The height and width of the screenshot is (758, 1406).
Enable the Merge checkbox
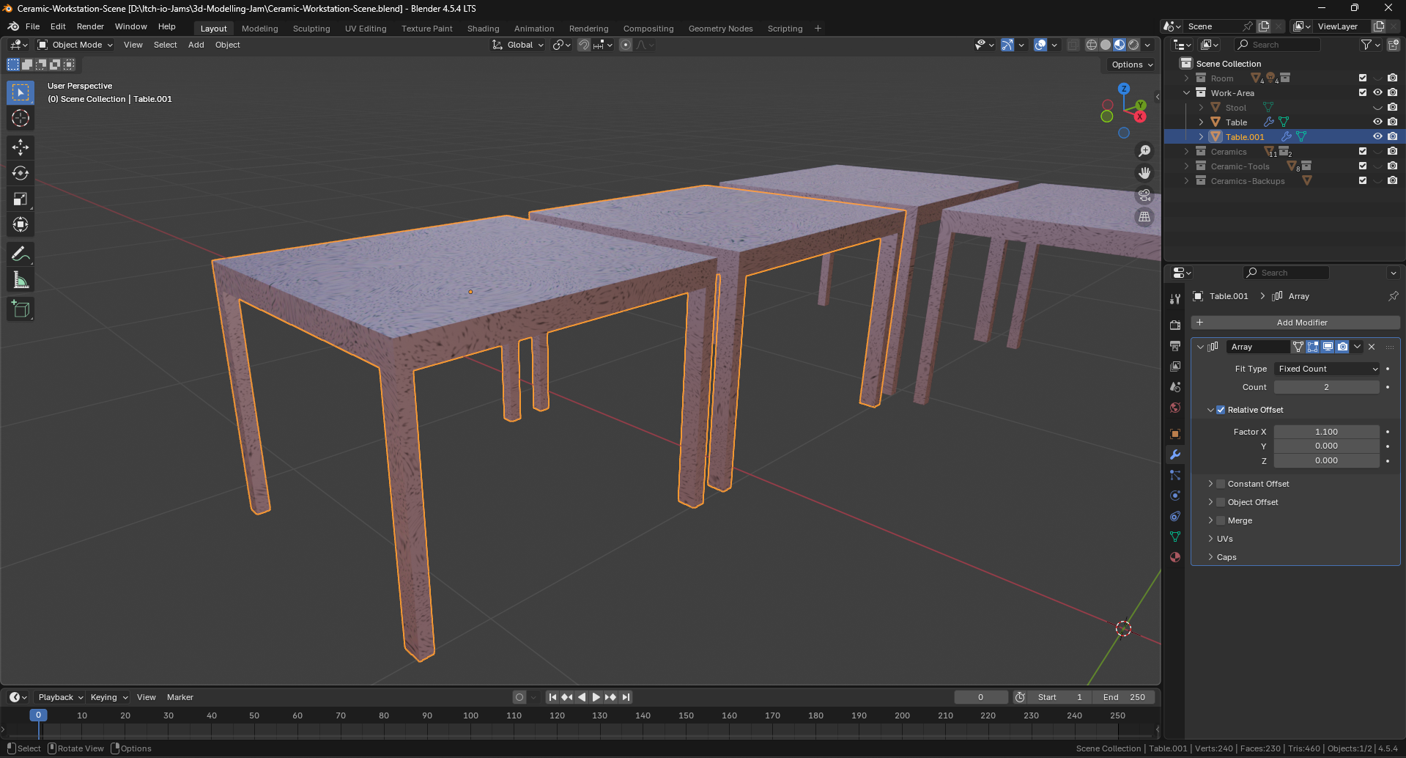pos(1221,520)
